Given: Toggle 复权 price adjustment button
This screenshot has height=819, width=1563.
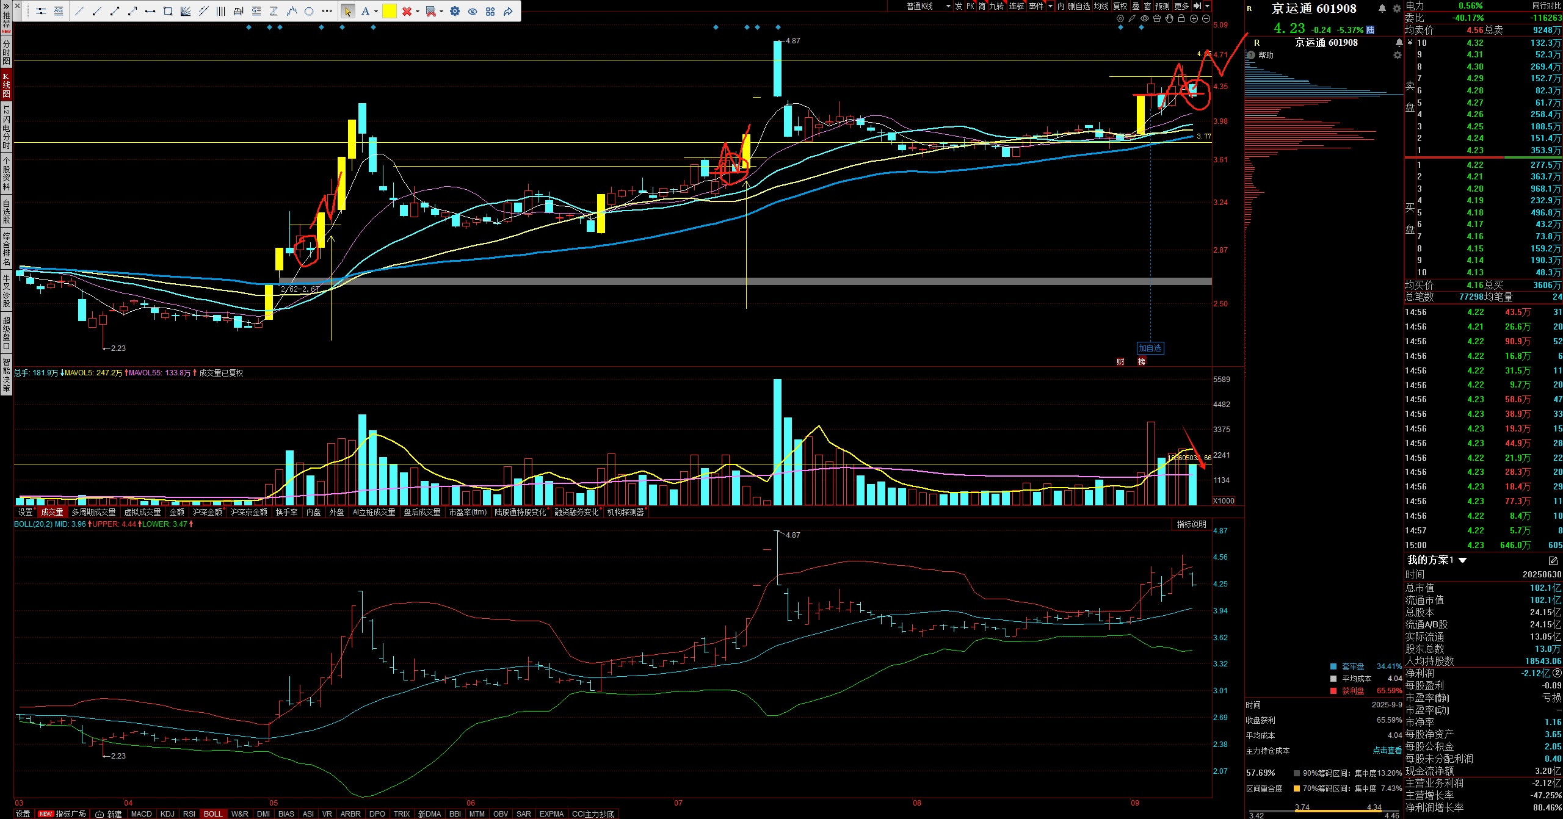Looking at the screenshot, I should tap(1120, 6).
